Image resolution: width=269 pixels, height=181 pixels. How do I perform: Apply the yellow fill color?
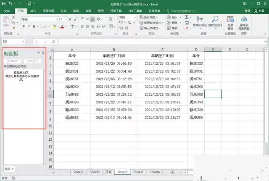(x=54, y=26)
